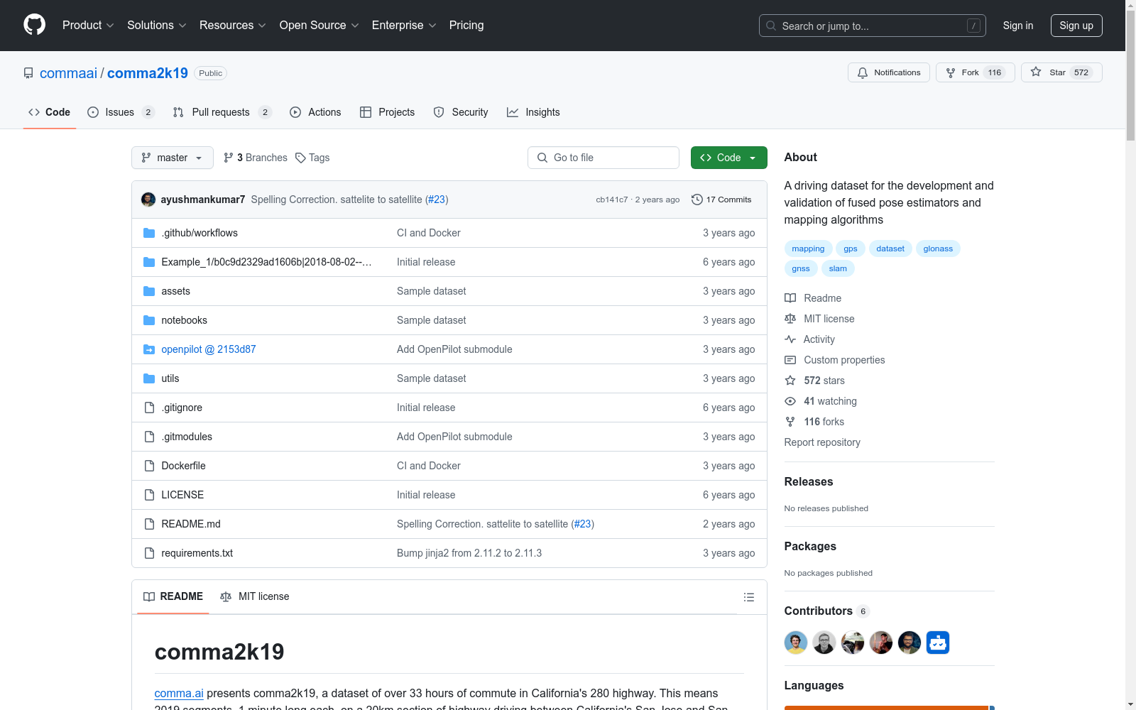Open the .gitmodules file
This screenshot has width=1136, height=710.
(x=187, y=437)
